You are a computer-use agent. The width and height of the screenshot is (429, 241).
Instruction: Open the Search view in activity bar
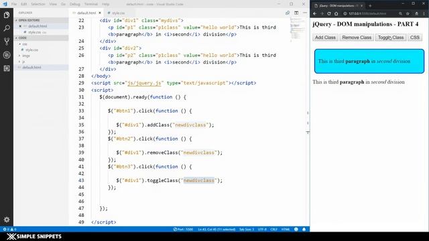tap(7, 28)
